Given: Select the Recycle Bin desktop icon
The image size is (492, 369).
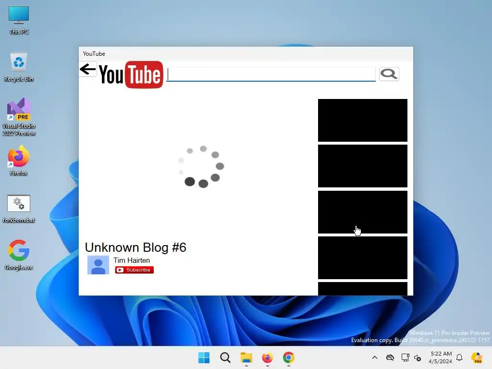Looking at the screenshot, I should pos(19,67).
